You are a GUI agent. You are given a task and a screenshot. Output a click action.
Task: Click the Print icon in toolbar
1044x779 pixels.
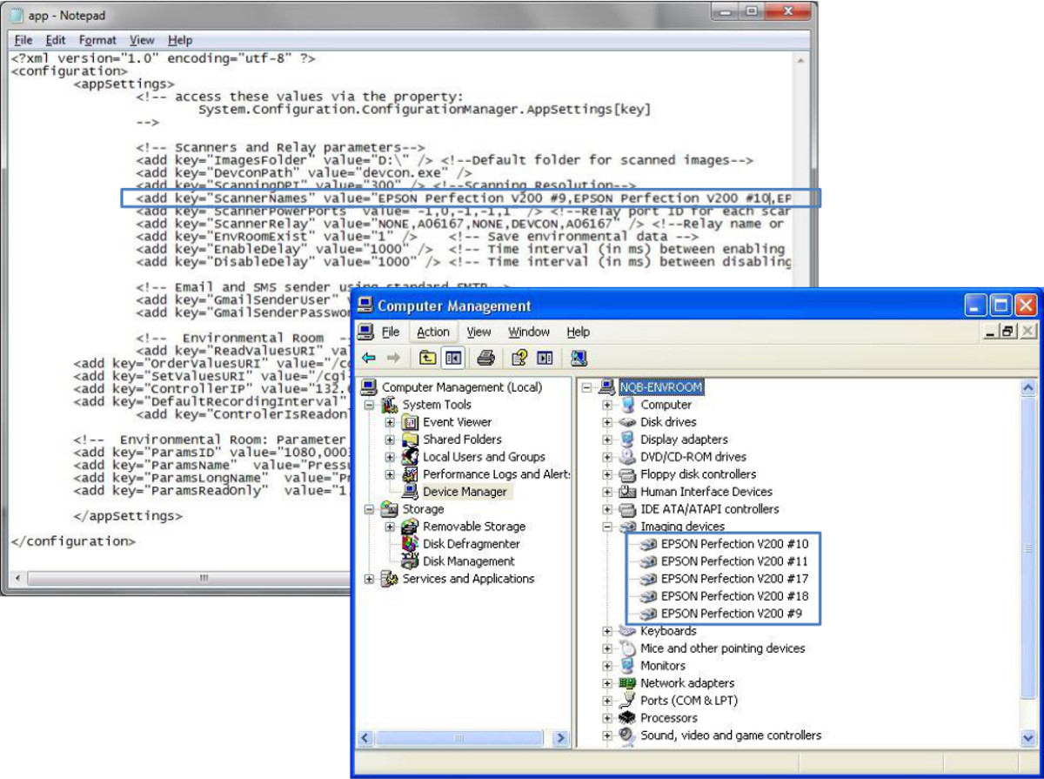[486, 358]
